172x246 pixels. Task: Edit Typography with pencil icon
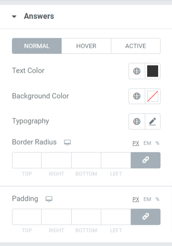152,121
